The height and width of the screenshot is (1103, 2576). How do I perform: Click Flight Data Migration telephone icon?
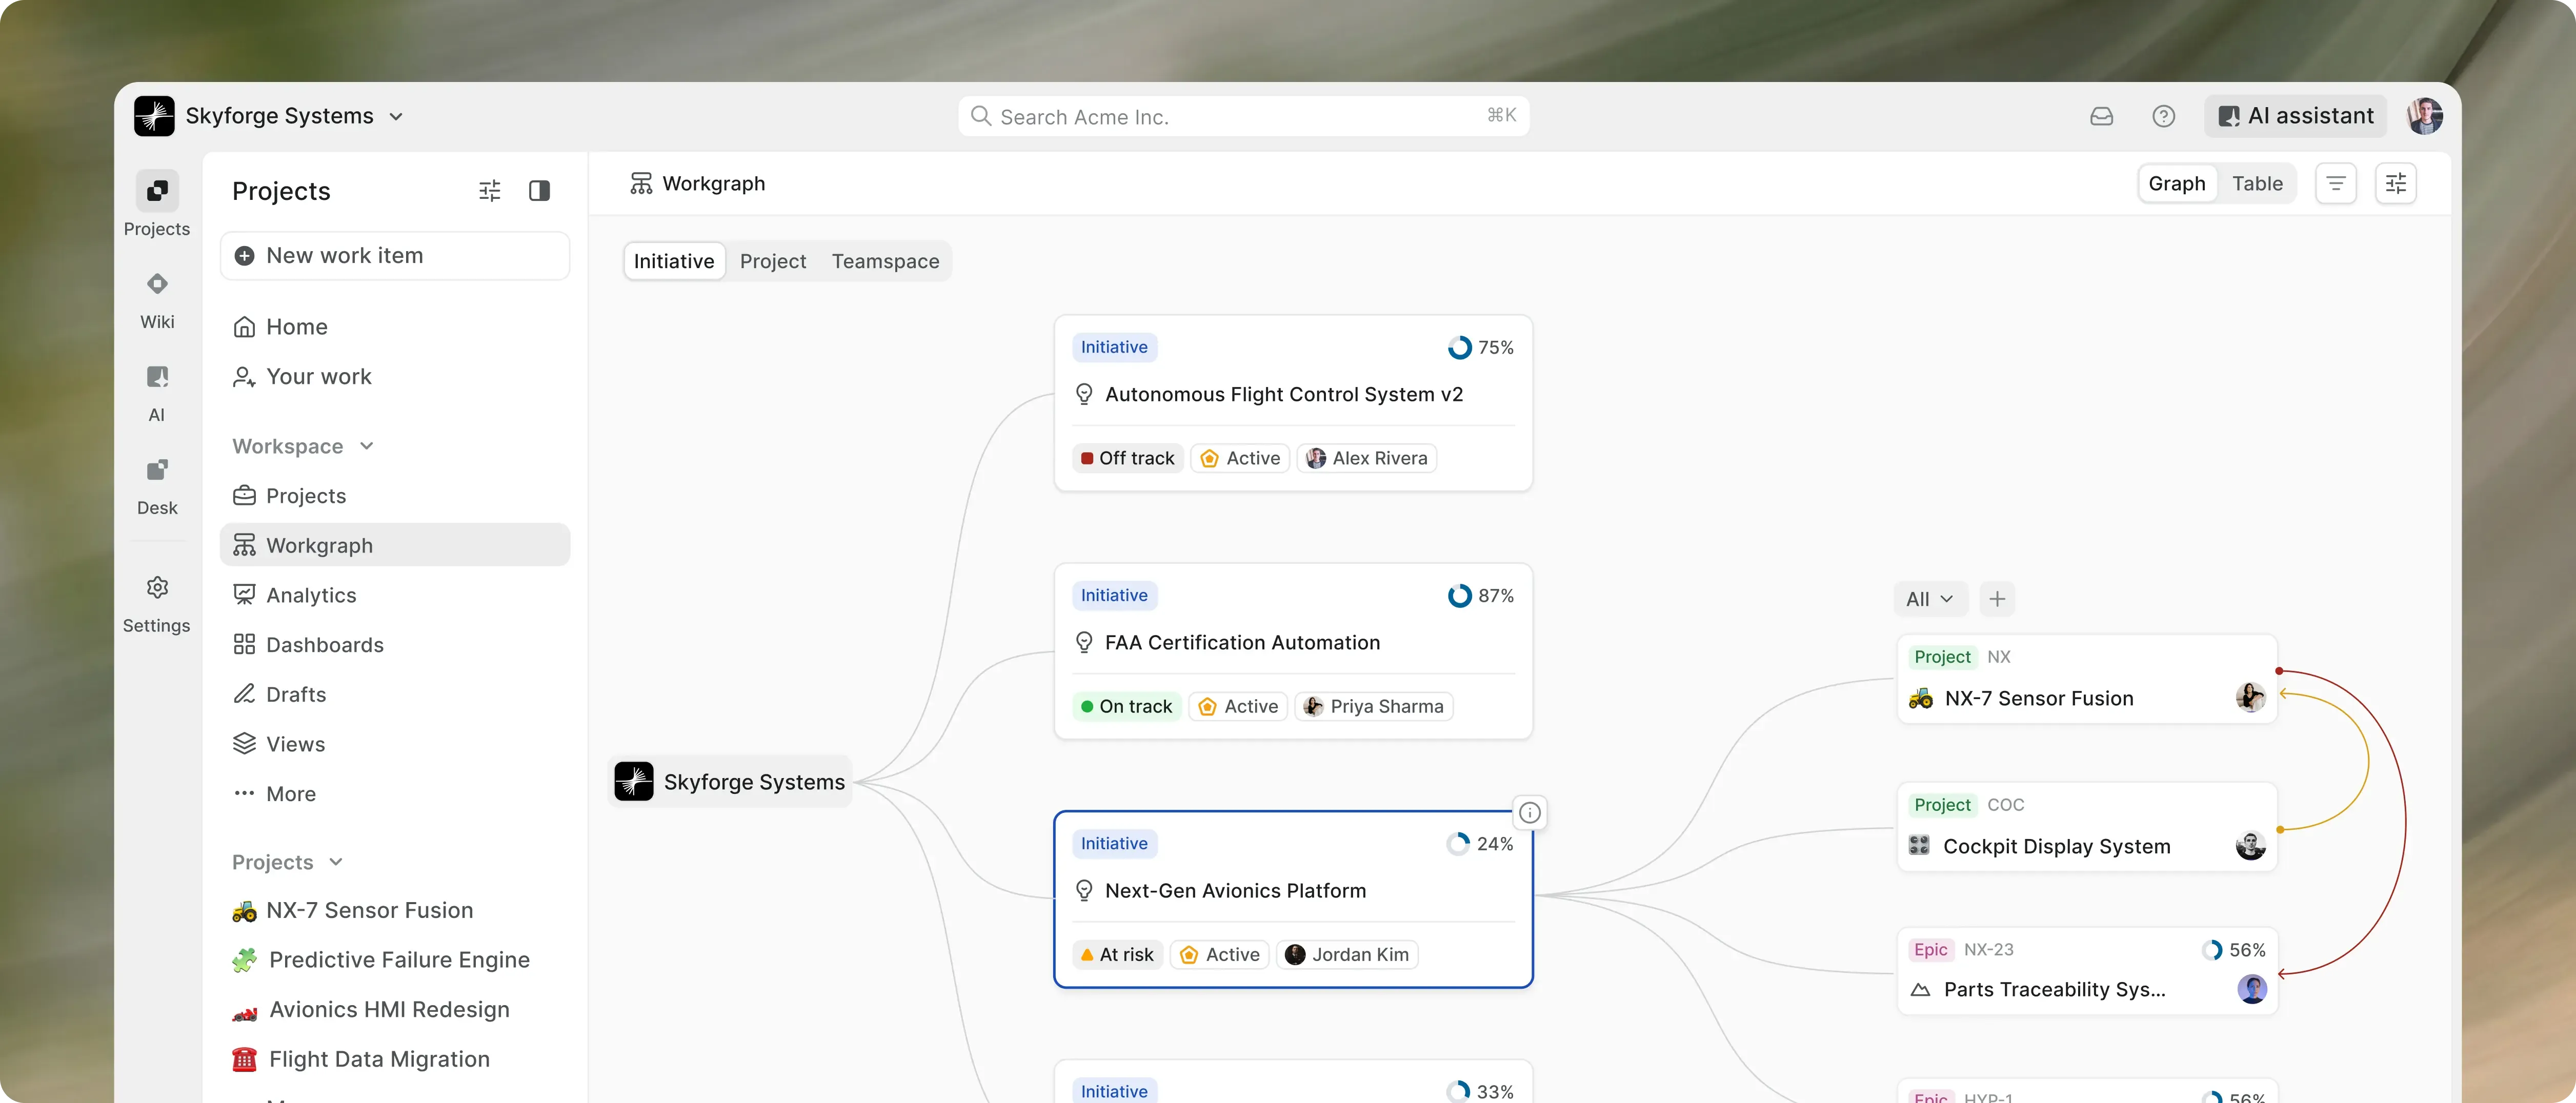pyautogui.click(x=245, y=1059)
